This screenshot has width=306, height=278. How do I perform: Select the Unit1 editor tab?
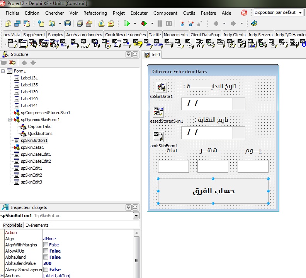(x=153, y=55)
